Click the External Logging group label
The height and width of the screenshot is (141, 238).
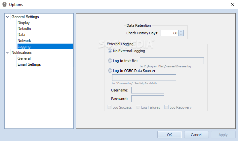pos(120,44)
